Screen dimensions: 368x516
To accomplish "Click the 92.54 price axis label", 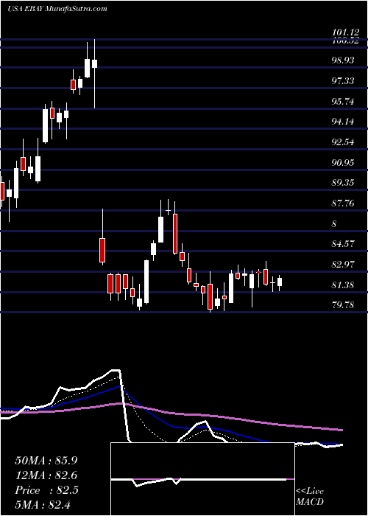I will 343,142.
